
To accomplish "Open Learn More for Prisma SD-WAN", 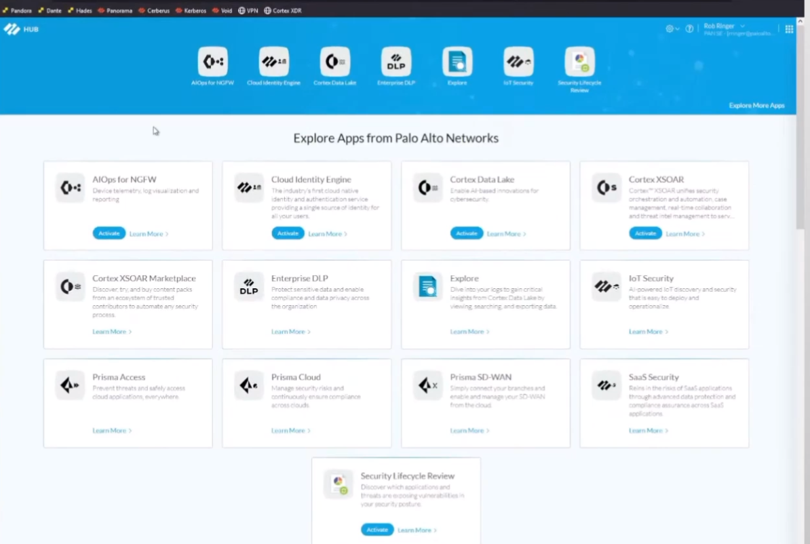I will point(469,430).
